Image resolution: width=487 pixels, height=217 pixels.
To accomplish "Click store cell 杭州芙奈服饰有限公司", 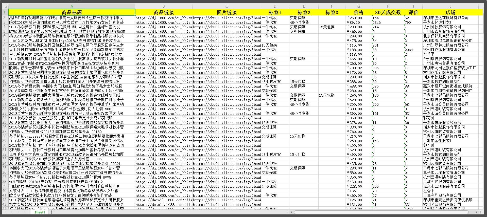I will [x=450, y=204].
